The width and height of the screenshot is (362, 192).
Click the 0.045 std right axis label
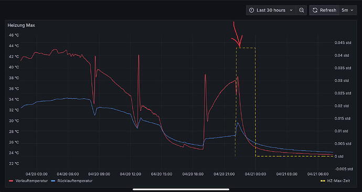[343, 42]
